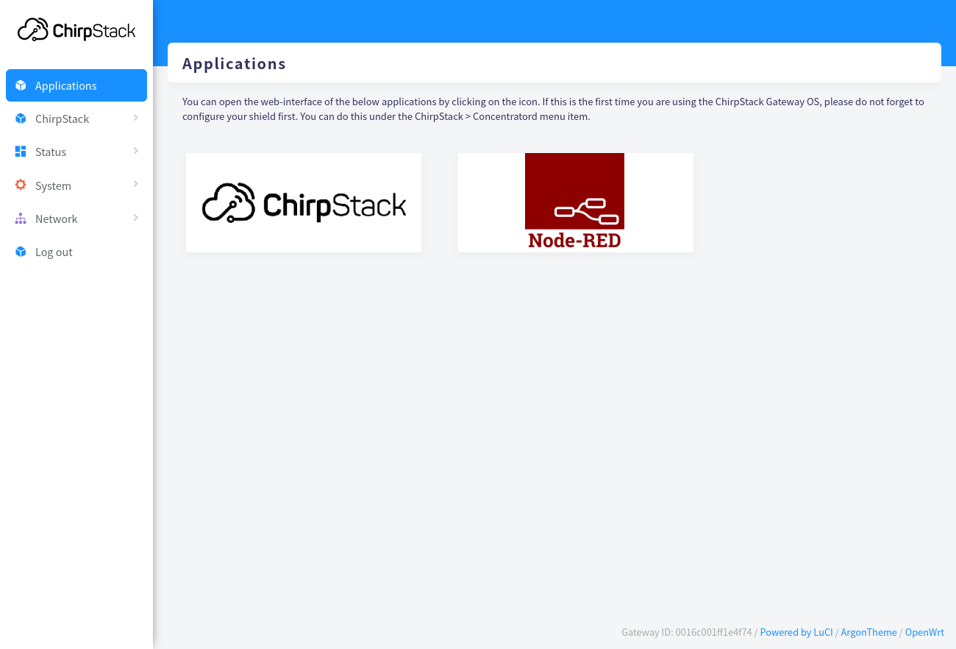
Task: Select the Log out menu label
Action: [54, 252]
